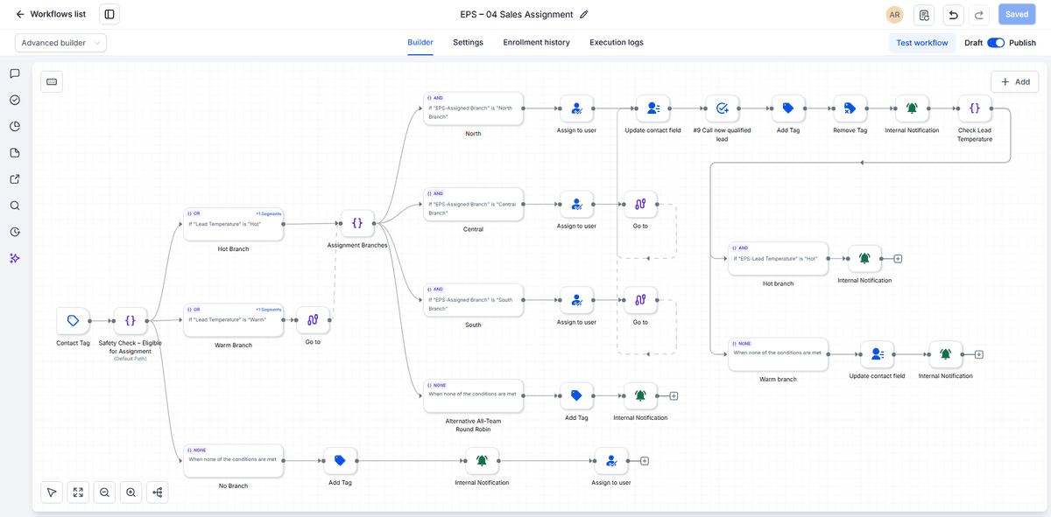This screenshot has height=517, width=1051.
Task: Select the Go to node after Warm Branch
Action: pos(313,321)
